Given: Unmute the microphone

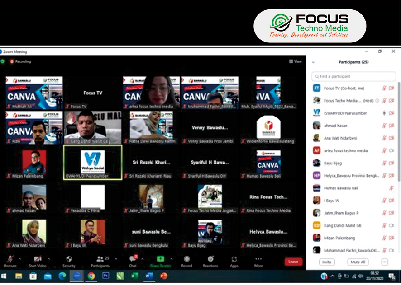Looking at the screenshot, I should click(x=10, y=261).
